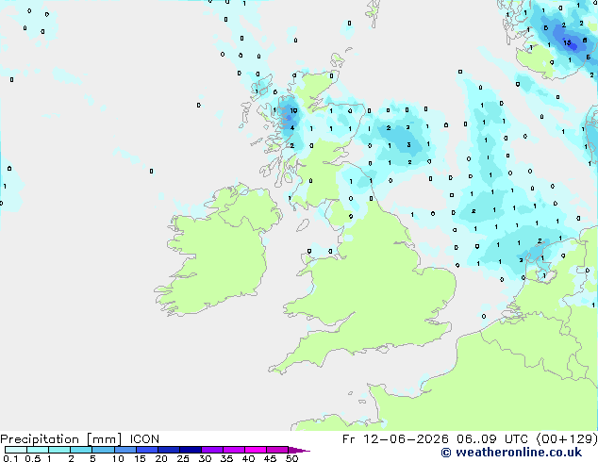Click the 0.5–1 mm legend color box

tap(38, 450)
